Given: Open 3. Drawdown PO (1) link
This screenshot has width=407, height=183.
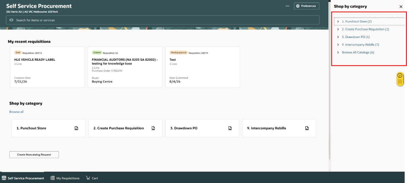Looking at the screenshot, I should click(x=356, y=37).
